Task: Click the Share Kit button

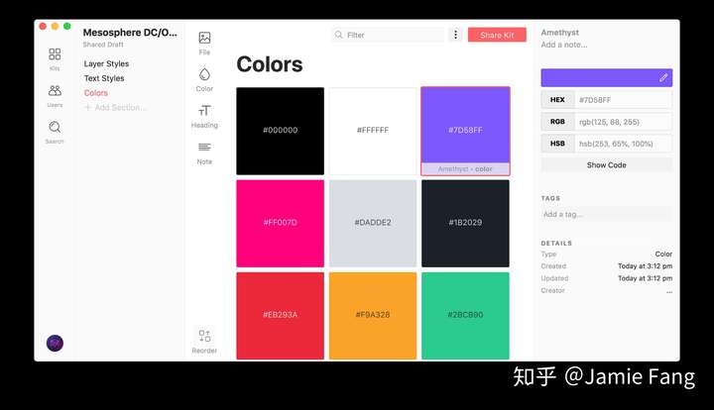Action: coord(497,35)
